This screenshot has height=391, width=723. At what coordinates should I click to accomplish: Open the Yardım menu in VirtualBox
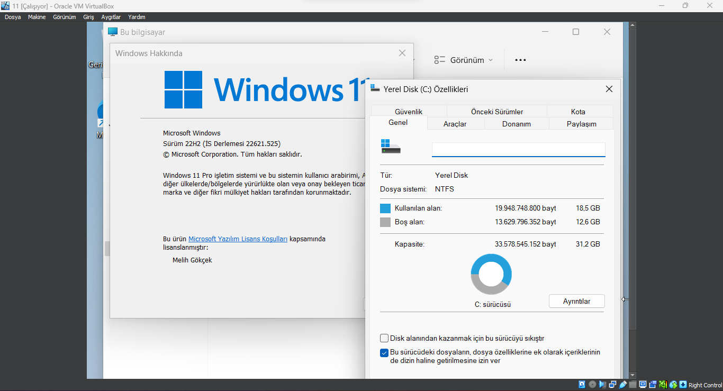[137, 17]
